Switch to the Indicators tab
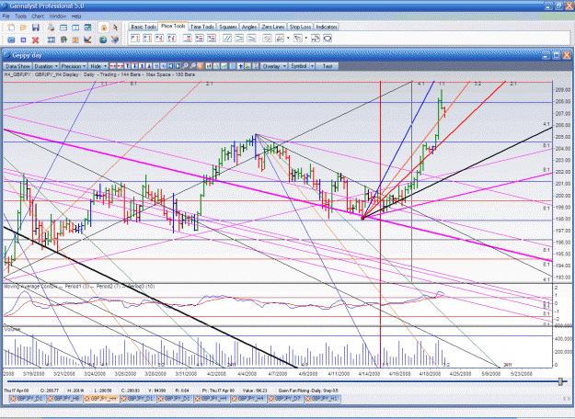The image size is (575, 419). [327, 27]
